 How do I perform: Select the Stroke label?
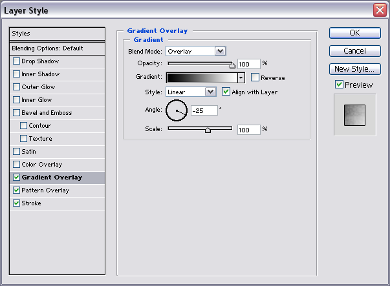[x=31, y=203]
